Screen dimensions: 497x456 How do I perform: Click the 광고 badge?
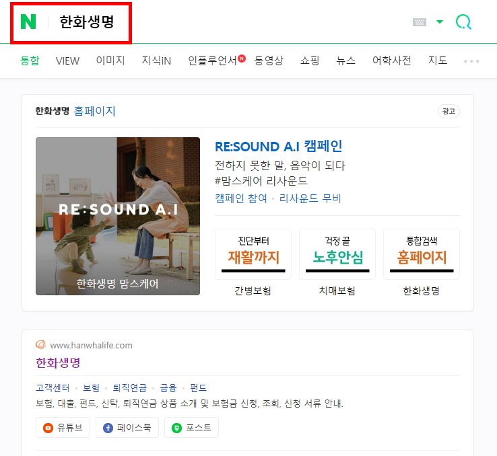click(x=449, y=111)
